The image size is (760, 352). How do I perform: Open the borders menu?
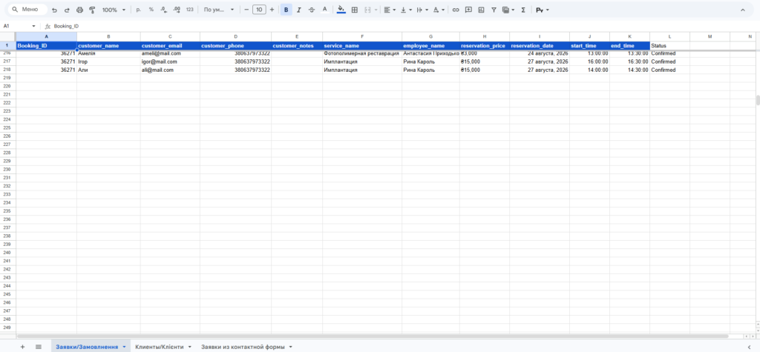[355, 10]
